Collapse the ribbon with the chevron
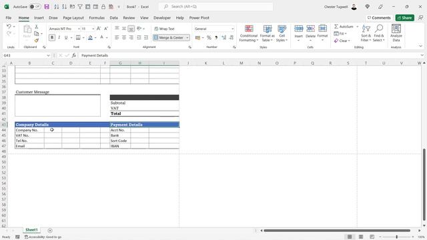427x240 pixels. [421, 46]
